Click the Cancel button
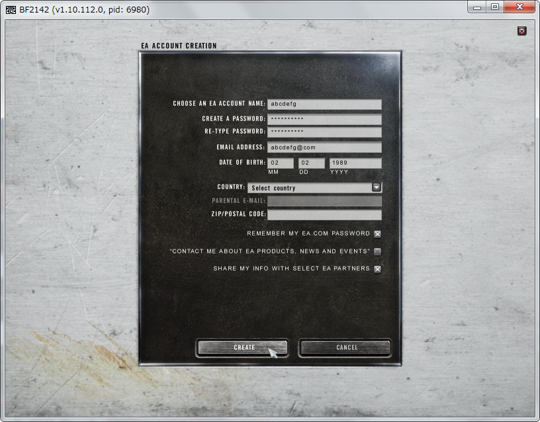Viewport: 540px width, 422px height. point(345,348)
